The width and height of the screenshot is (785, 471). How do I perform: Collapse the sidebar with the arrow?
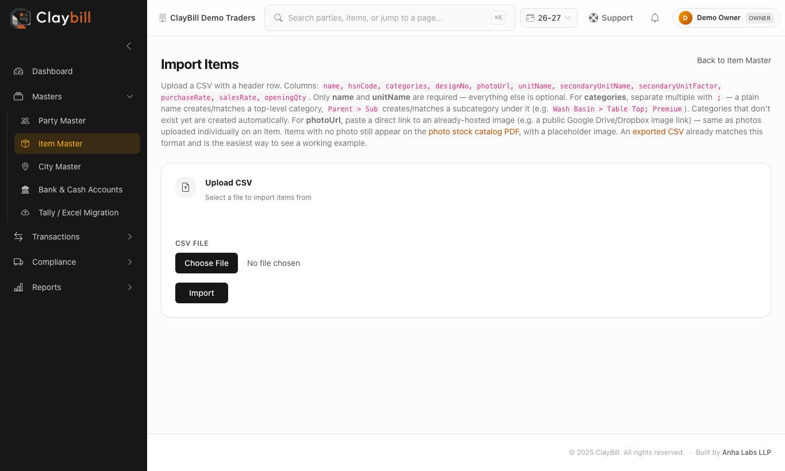click(x=129, y=46)
